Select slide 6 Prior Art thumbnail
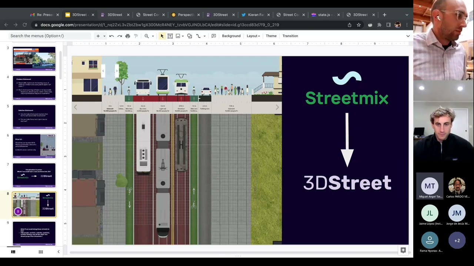 click(x=34, y=146)
